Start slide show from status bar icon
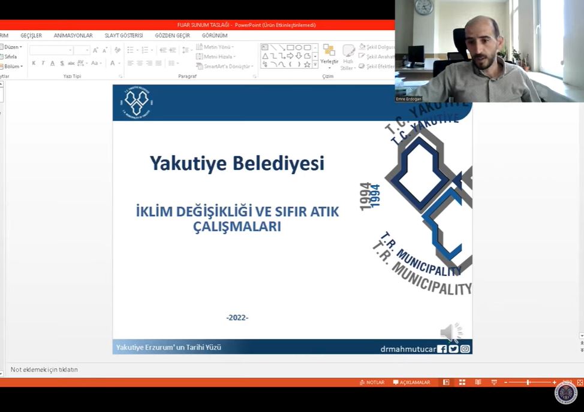This screenshot has height=412, width=584. pyautogui.click(x=493, y=382)
